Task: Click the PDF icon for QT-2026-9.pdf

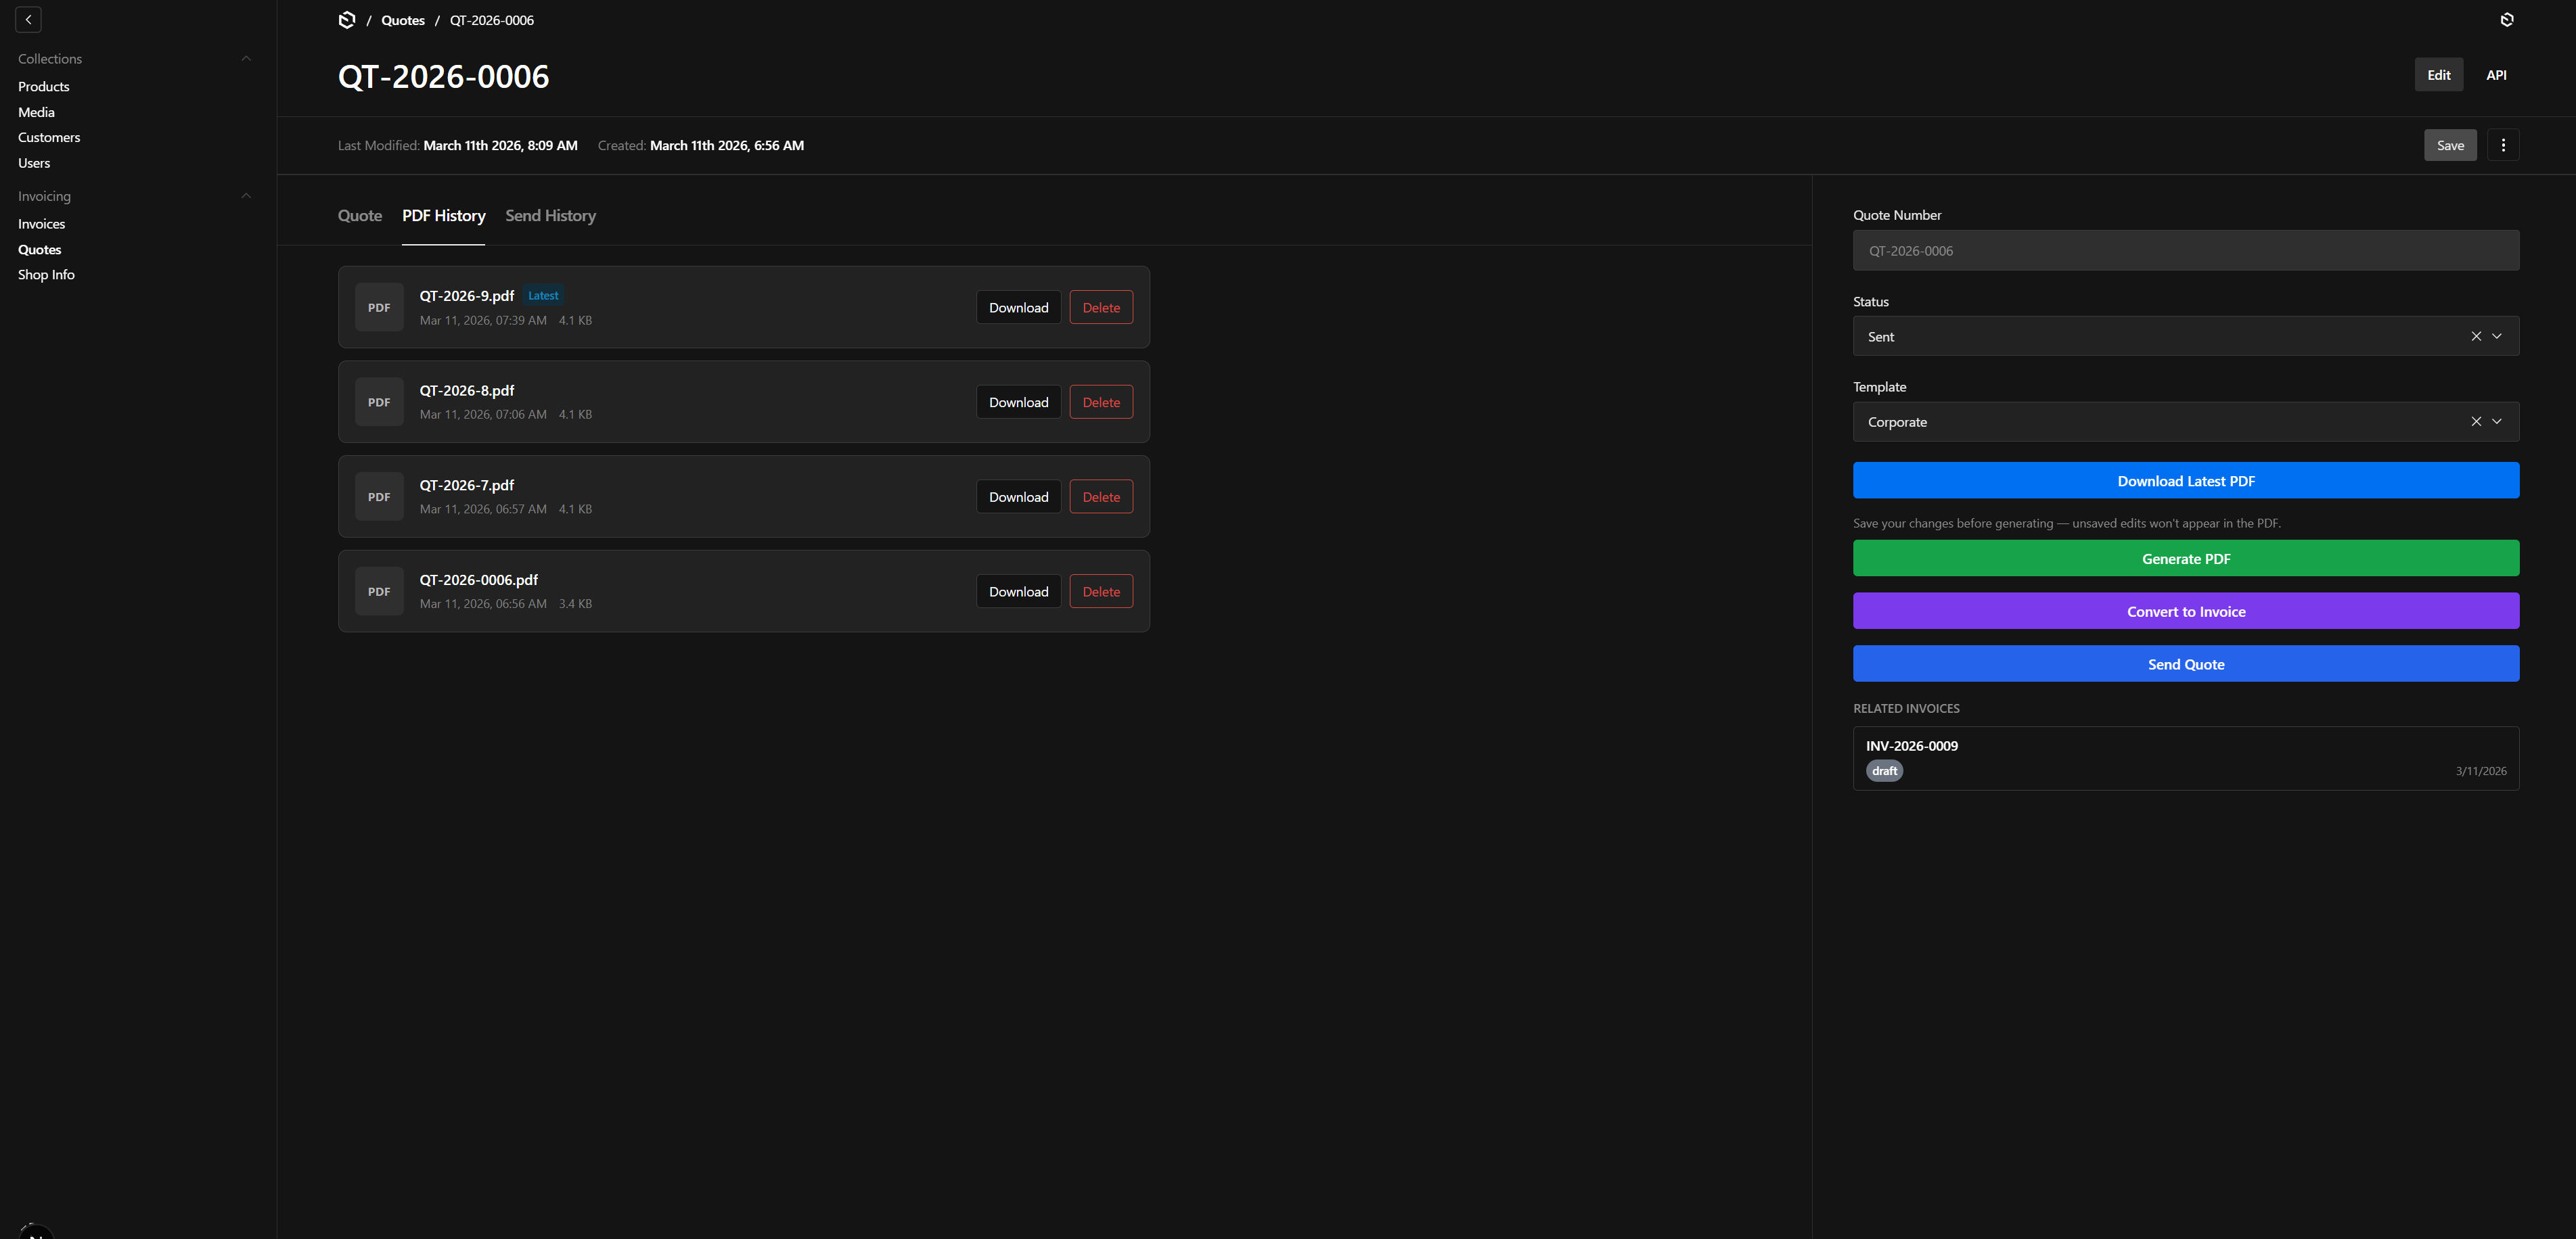Action: point(379,307)
